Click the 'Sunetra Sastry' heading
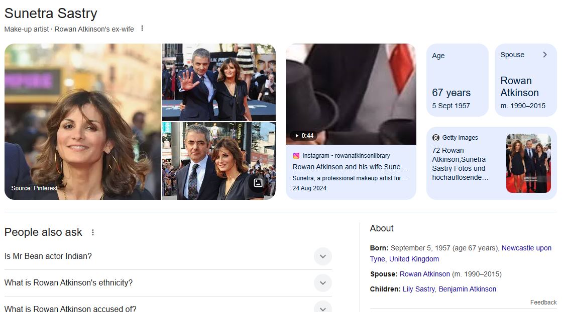 51,13
